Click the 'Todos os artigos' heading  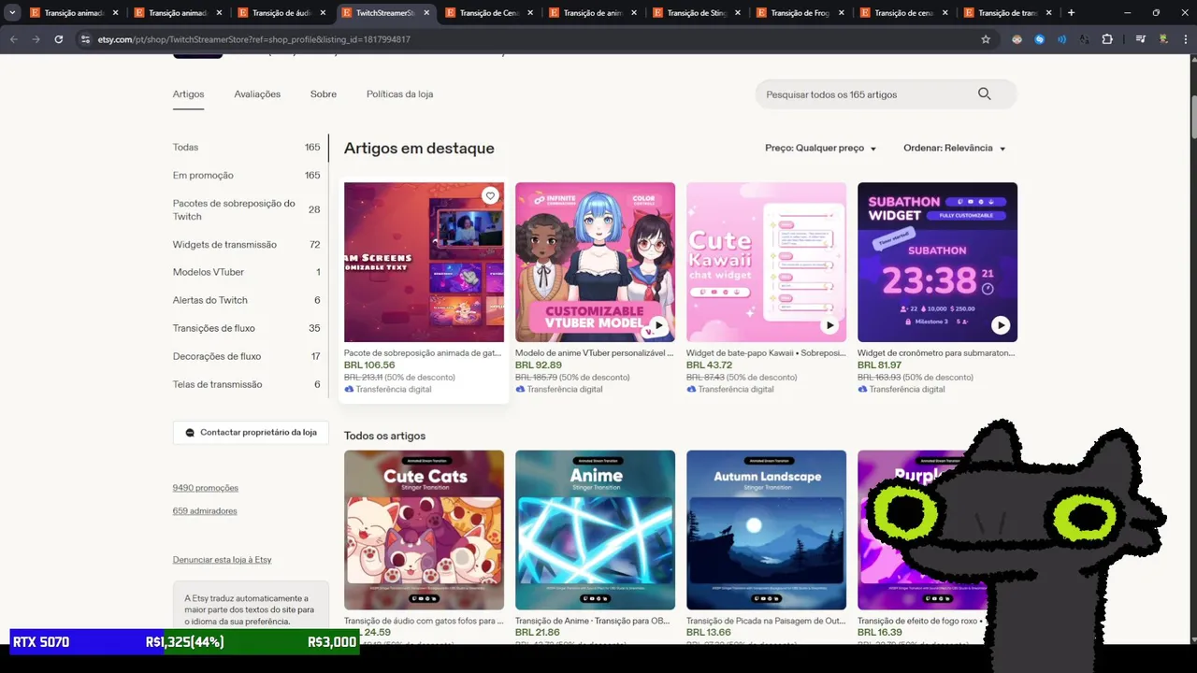point(384,436)
